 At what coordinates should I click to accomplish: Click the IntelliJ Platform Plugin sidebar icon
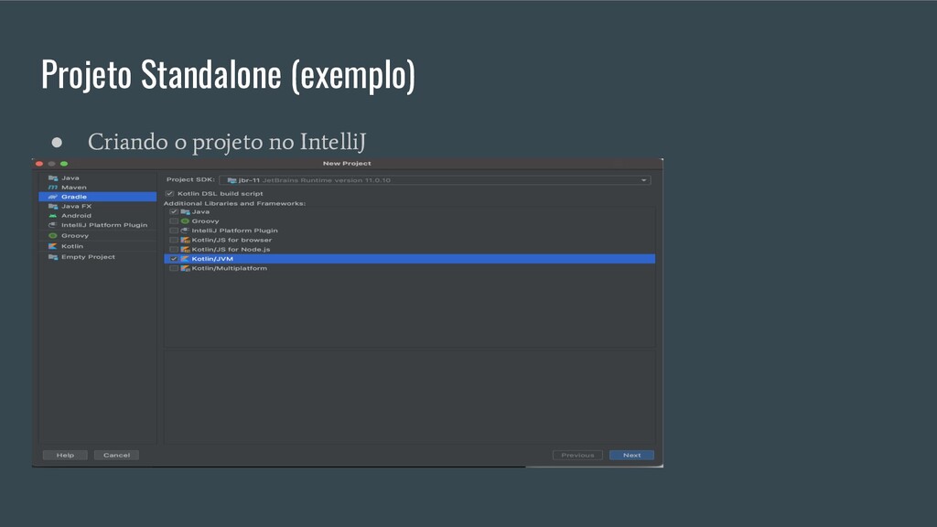53,225
